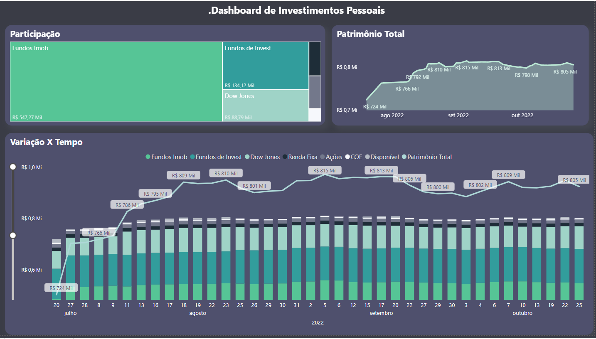
Task: Click the set 2022 axis label
Action: click(x=458, y=115)
